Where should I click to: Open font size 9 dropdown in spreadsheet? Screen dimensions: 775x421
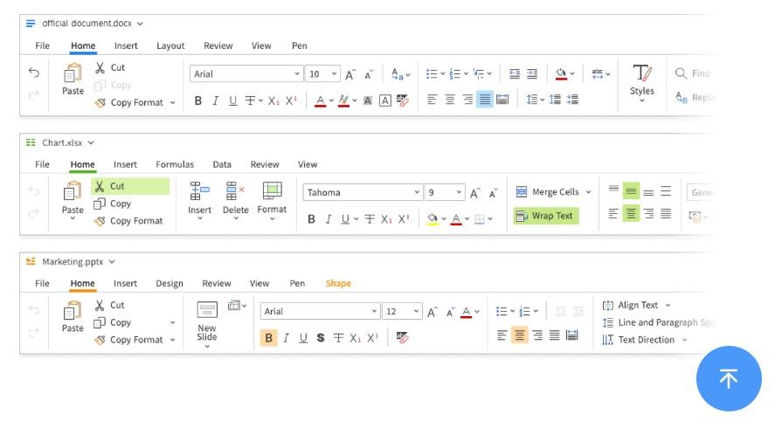point(459,192)
